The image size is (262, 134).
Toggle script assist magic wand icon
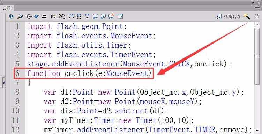click(247, 16)
